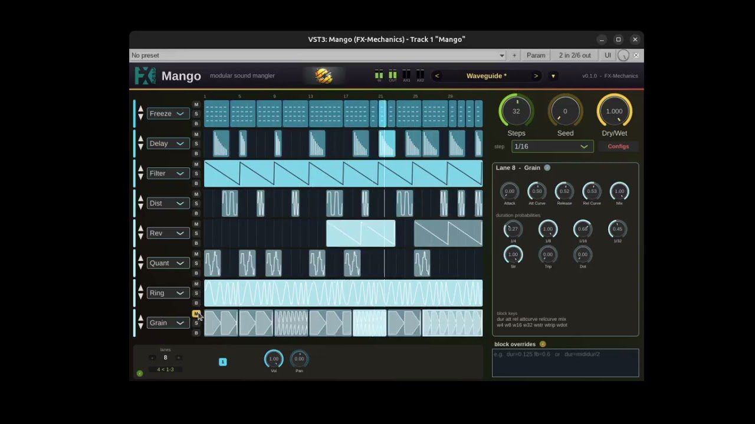Image resolution: width=755 pixels, height=424 pixels.
Task: Move the Quant lane using its reorder arrows
Action: click(x=140, y=263)
